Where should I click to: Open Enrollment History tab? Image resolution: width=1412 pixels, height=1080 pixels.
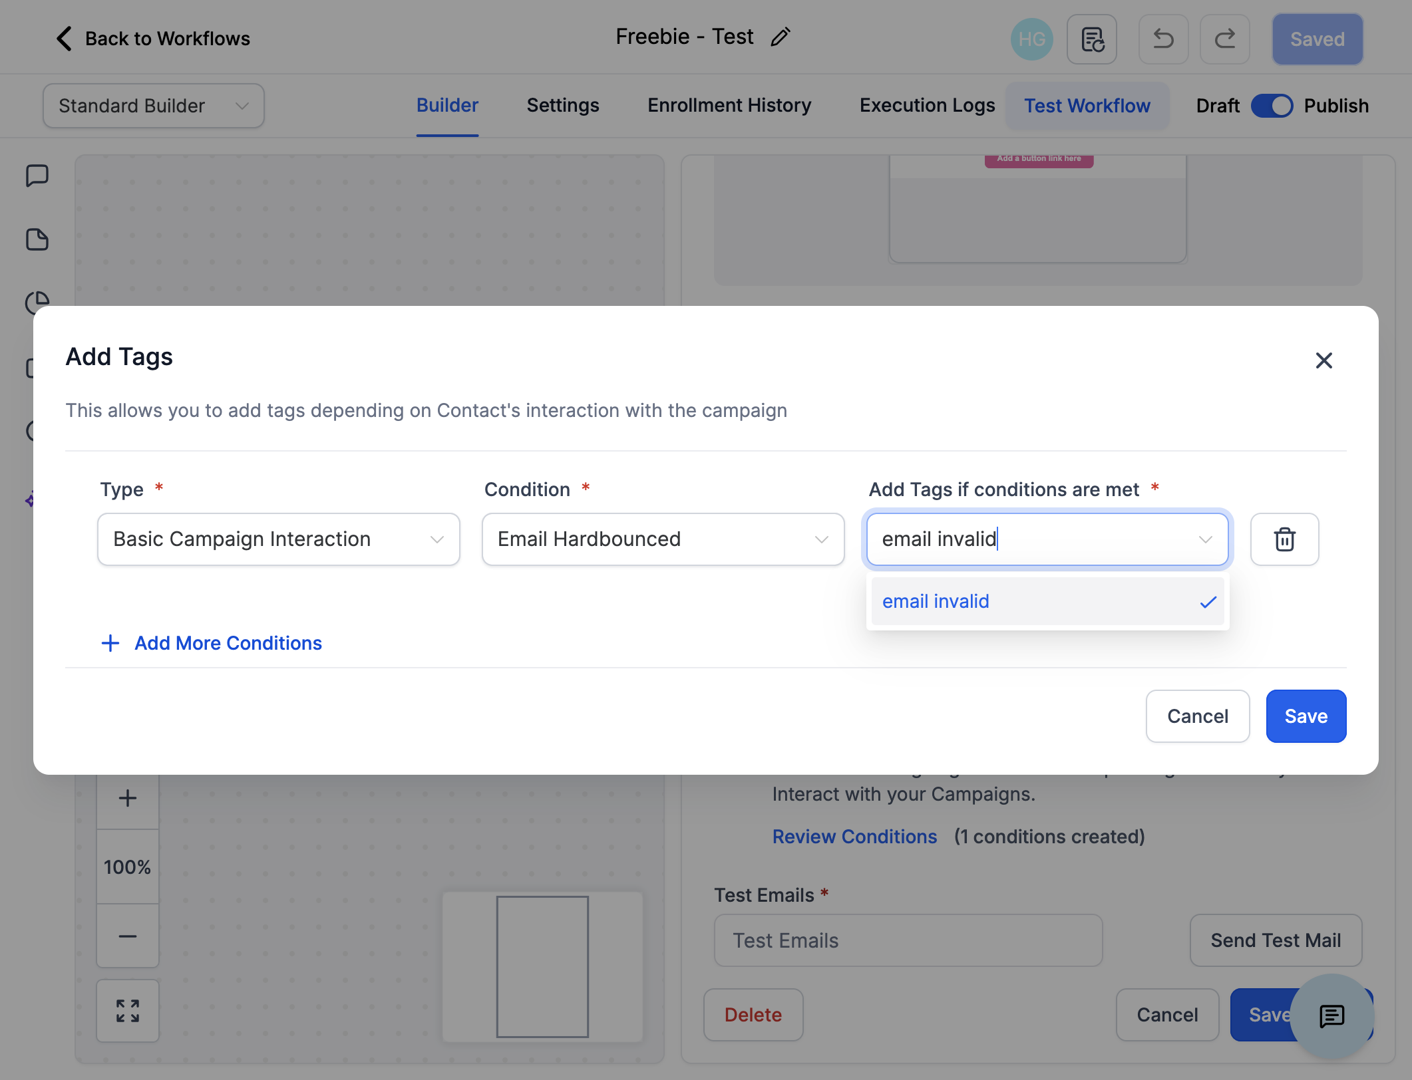[729, 106]
